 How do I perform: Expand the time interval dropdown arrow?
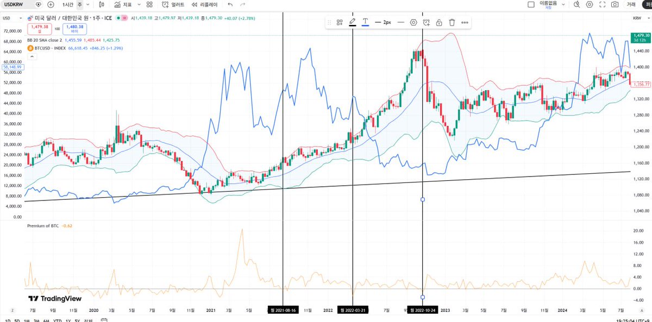point(89,4)
